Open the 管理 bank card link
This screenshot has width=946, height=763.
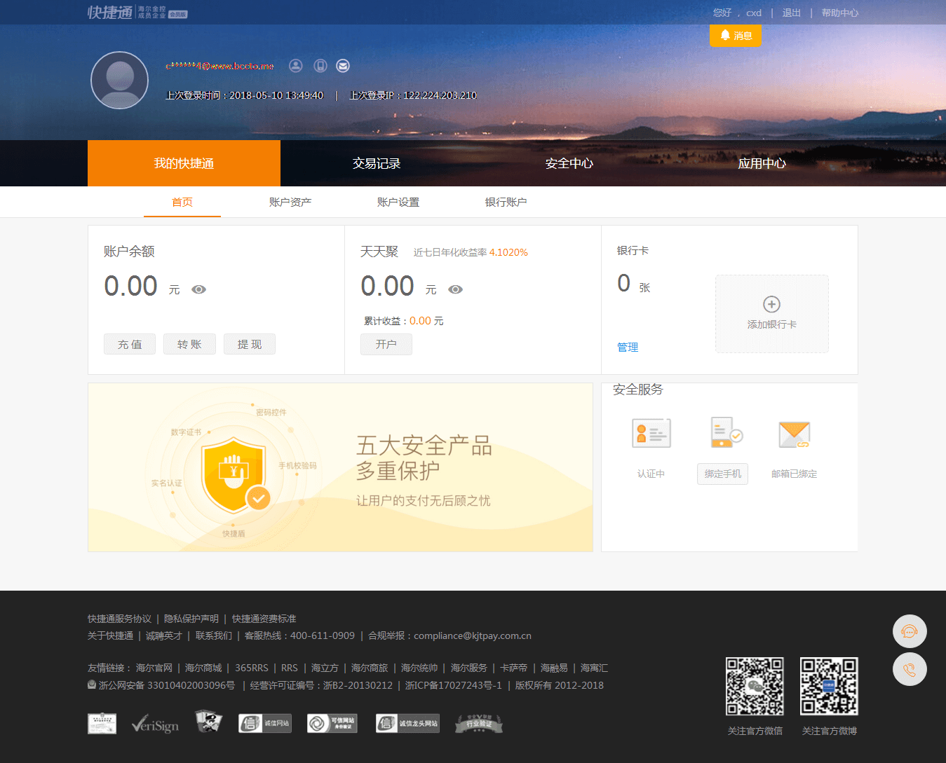[x=628, y=347]
